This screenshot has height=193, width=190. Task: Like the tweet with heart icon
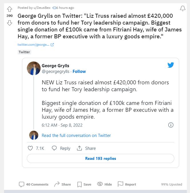coord(31,148)
